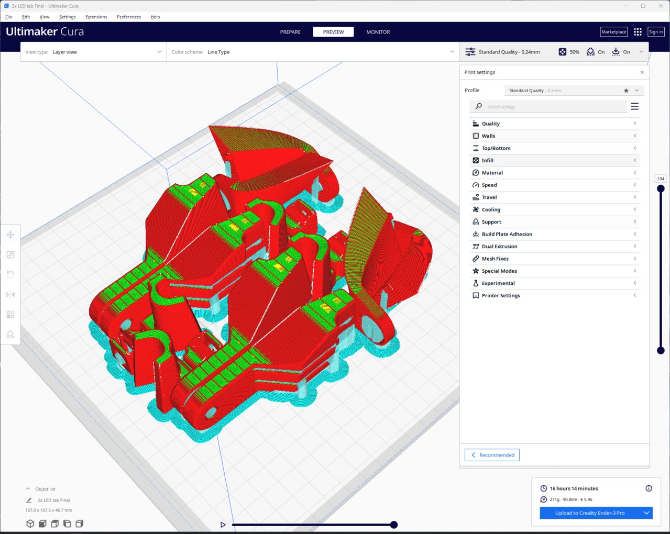Click the profile star icon

point(626,91)
